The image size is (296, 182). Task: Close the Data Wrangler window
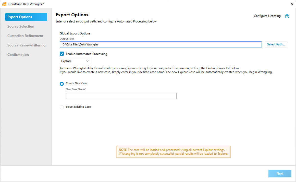click(292, 4)
